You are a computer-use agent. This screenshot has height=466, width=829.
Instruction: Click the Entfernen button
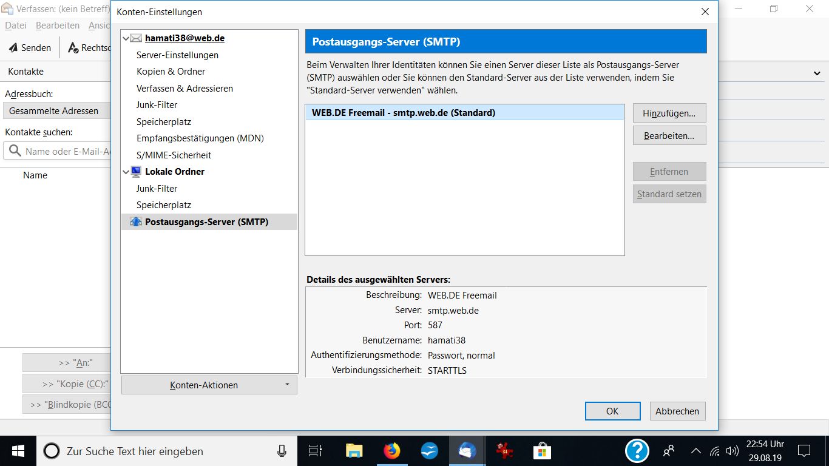click(x=669, y=172)
